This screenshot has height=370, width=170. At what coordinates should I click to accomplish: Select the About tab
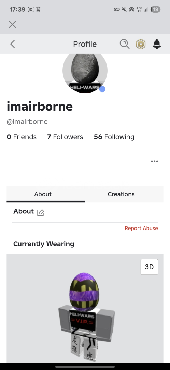43,194
